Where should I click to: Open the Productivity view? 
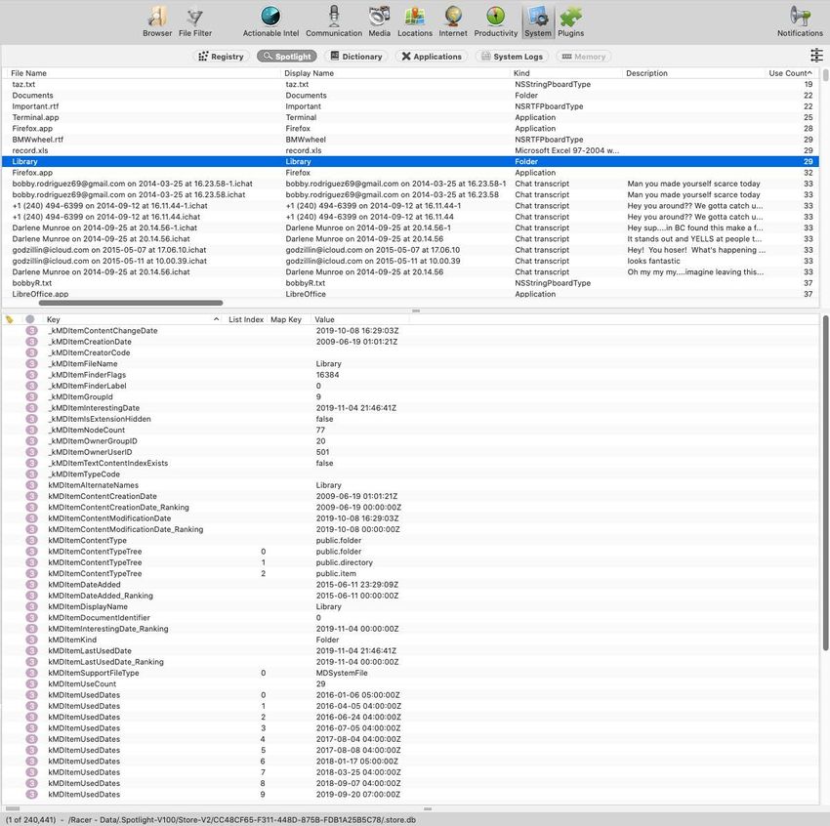click(x=495, y=21)
